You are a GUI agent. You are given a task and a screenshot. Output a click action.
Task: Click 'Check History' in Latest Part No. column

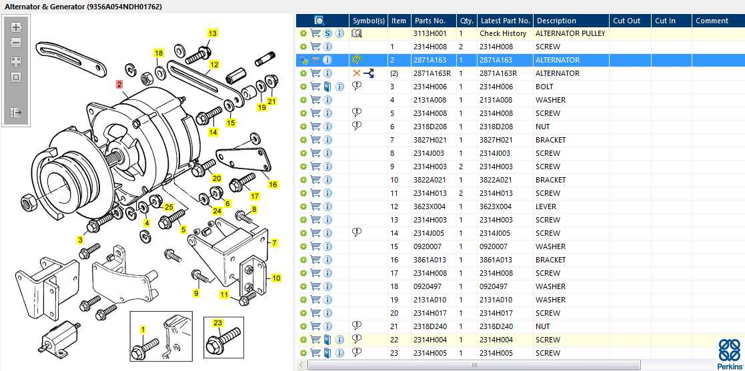[x=503, y=34]
